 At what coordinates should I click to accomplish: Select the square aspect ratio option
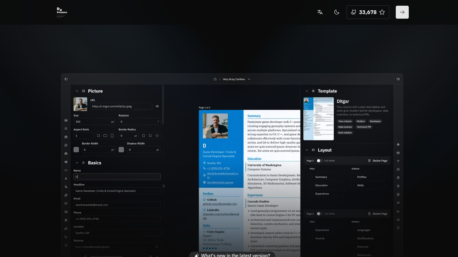98,136
